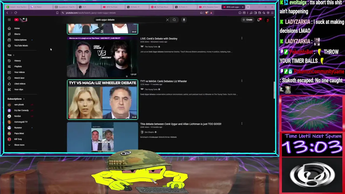Image resolution: width=345 pixels, height=194 pixels.
Task: Go back with browser back arrow
Action: coord(7,13)
